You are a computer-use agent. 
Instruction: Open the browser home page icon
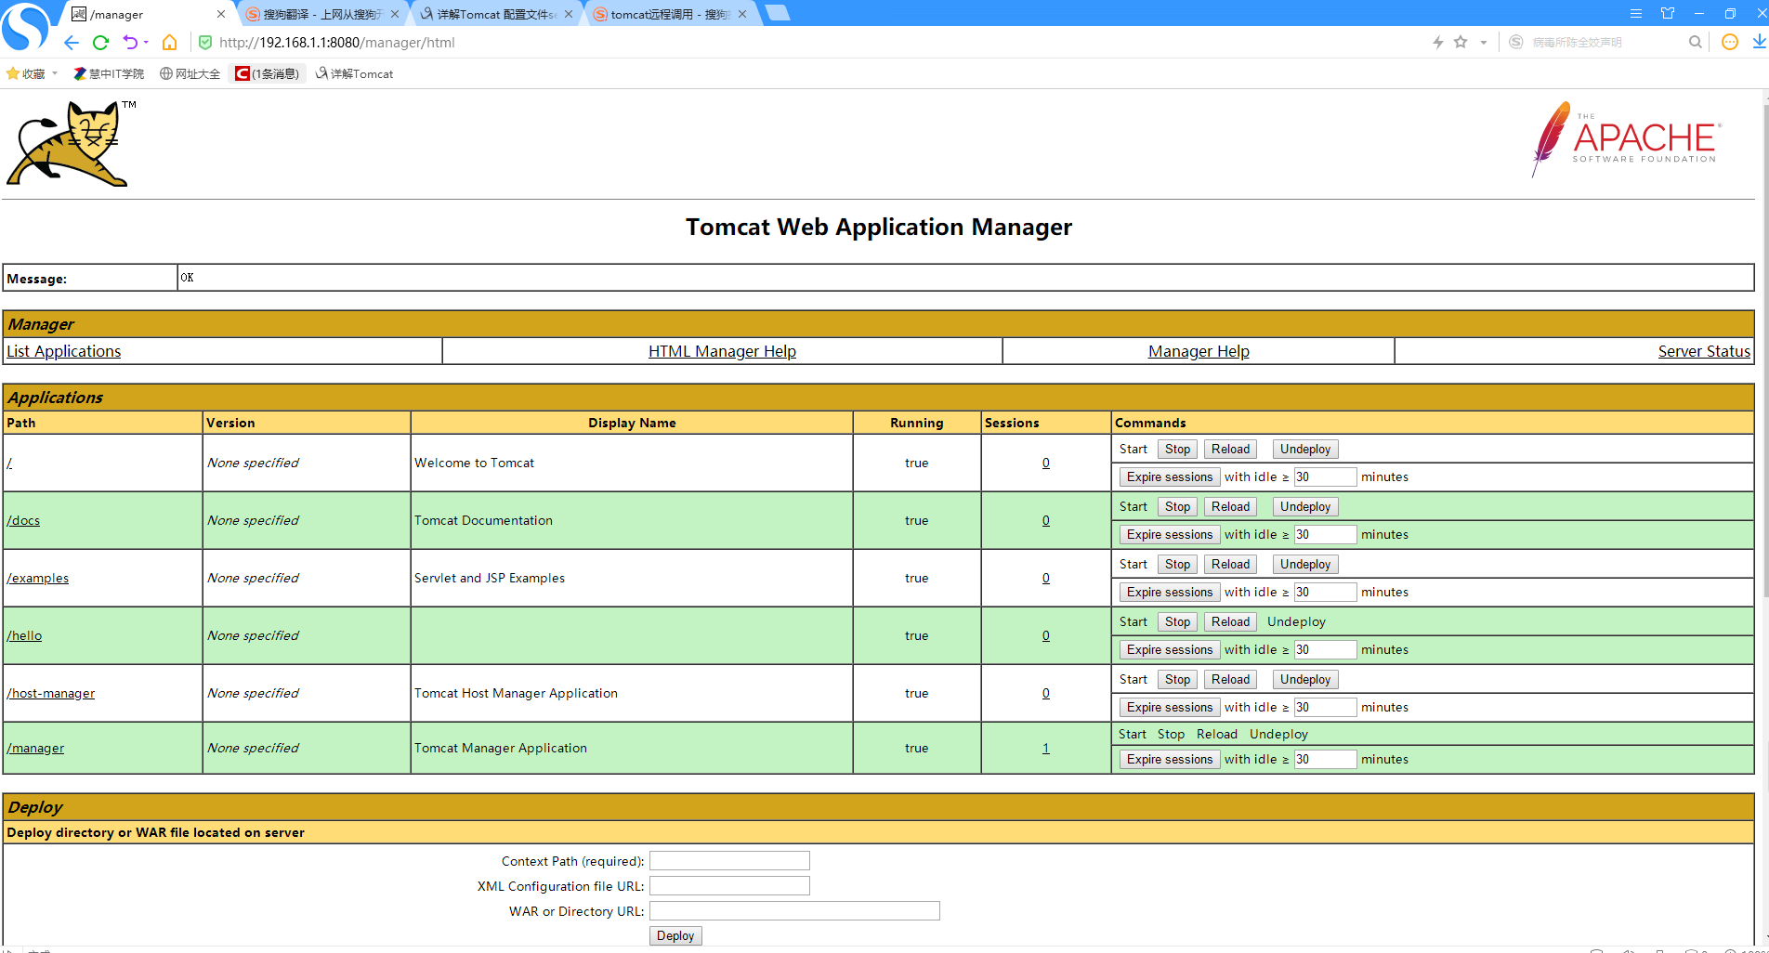click(169, 43)
